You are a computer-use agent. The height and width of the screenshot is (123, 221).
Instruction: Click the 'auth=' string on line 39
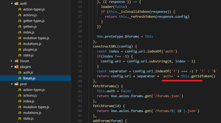[168, 76]
